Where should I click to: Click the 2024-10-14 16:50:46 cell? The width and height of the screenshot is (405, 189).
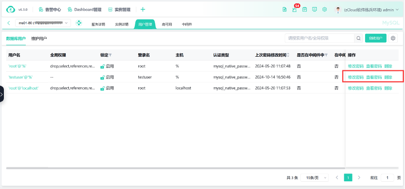click(273, 77)
